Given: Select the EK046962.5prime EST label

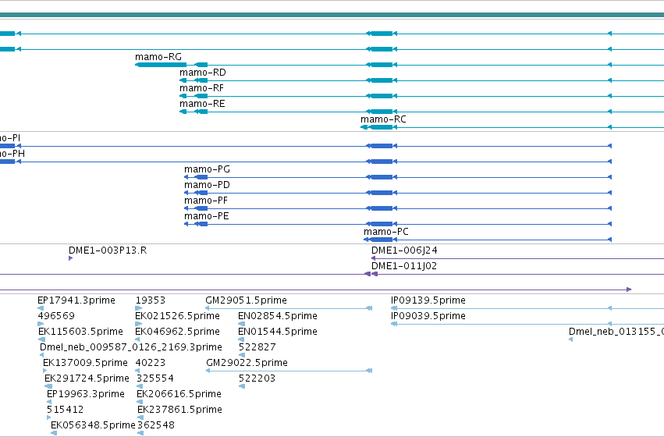Looking at the screenshot, I should point(177,332).
